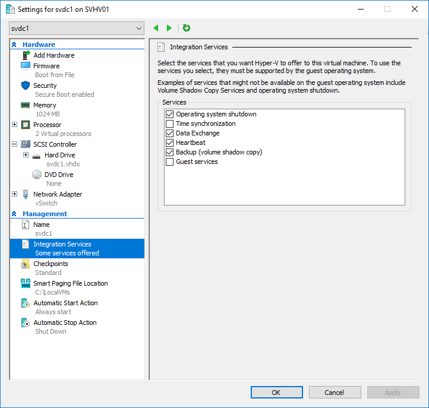Click the green forward navigation arrow

tap(169, 28)
